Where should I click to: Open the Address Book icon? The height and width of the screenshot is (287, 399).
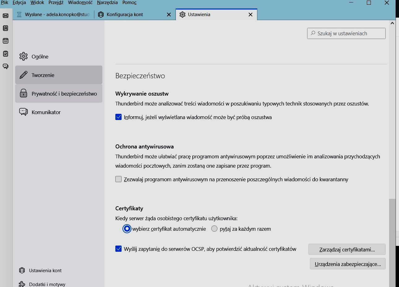pyautogui.click(x=6, y=28)
